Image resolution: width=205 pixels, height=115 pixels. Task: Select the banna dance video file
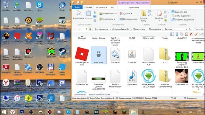(198, 57)
